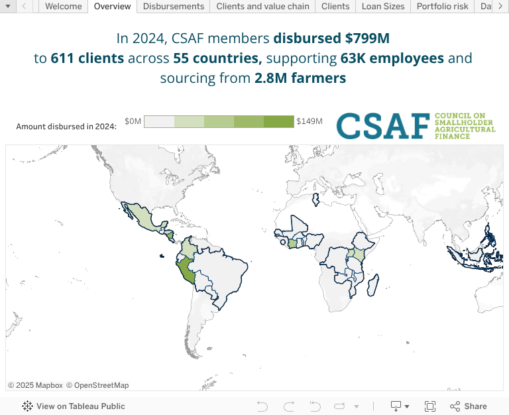The height and width of the screenshot is (415, 509).
Task: Open the Welcome tab
Action: point(64,6)
